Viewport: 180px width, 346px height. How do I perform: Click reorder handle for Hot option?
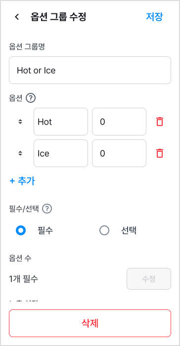(20, 122)
